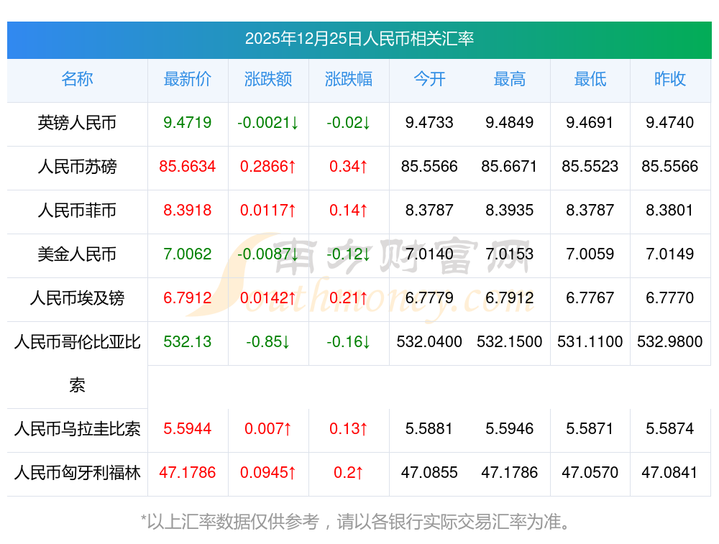
Task: Click the disclaimer 以上汇率数据仅供参考
Action: pyautogui.click(x=232, y=522)
